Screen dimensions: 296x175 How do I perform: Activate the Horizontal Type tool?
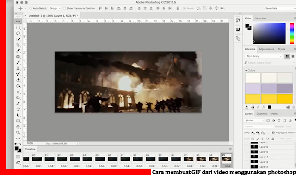click(x=18, y=109)
